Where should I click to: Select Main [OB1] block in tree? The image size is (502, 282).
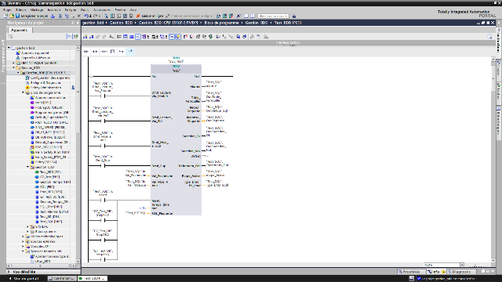[x=40, y=103]
